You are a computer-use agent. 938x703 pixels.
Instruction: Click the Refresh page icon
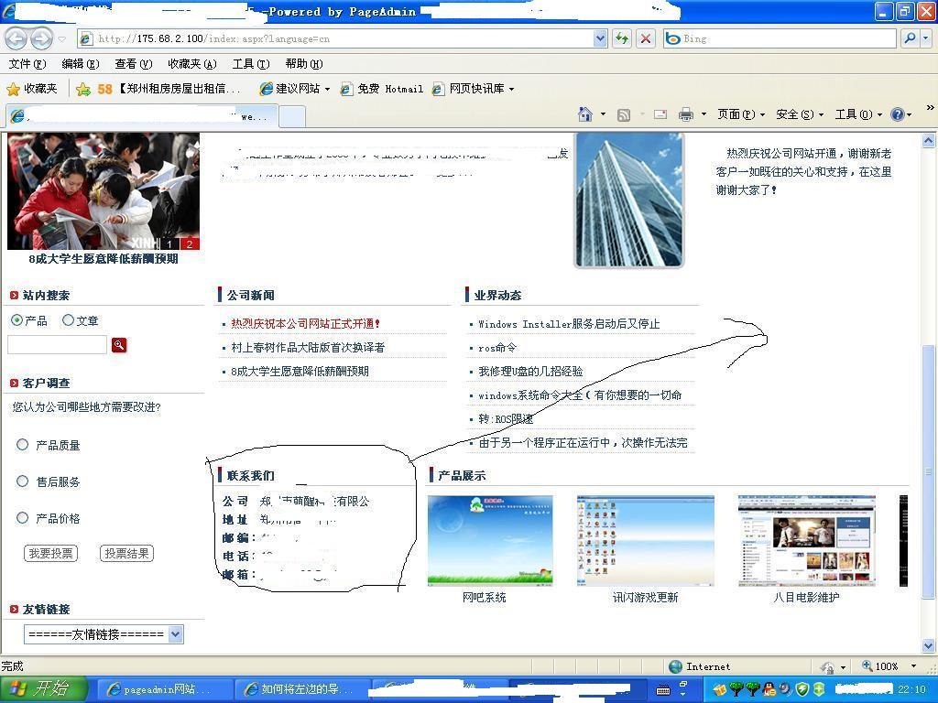pyautogui.click(x=622, y=38)
